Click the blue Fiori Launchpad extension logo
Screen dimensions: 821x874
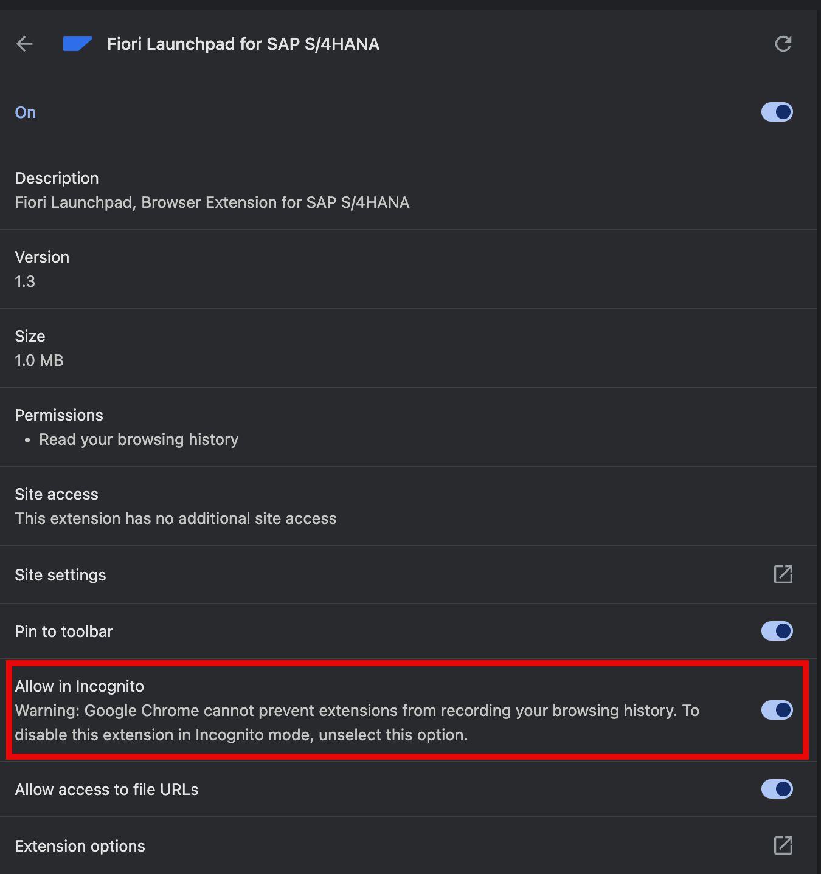78,44
